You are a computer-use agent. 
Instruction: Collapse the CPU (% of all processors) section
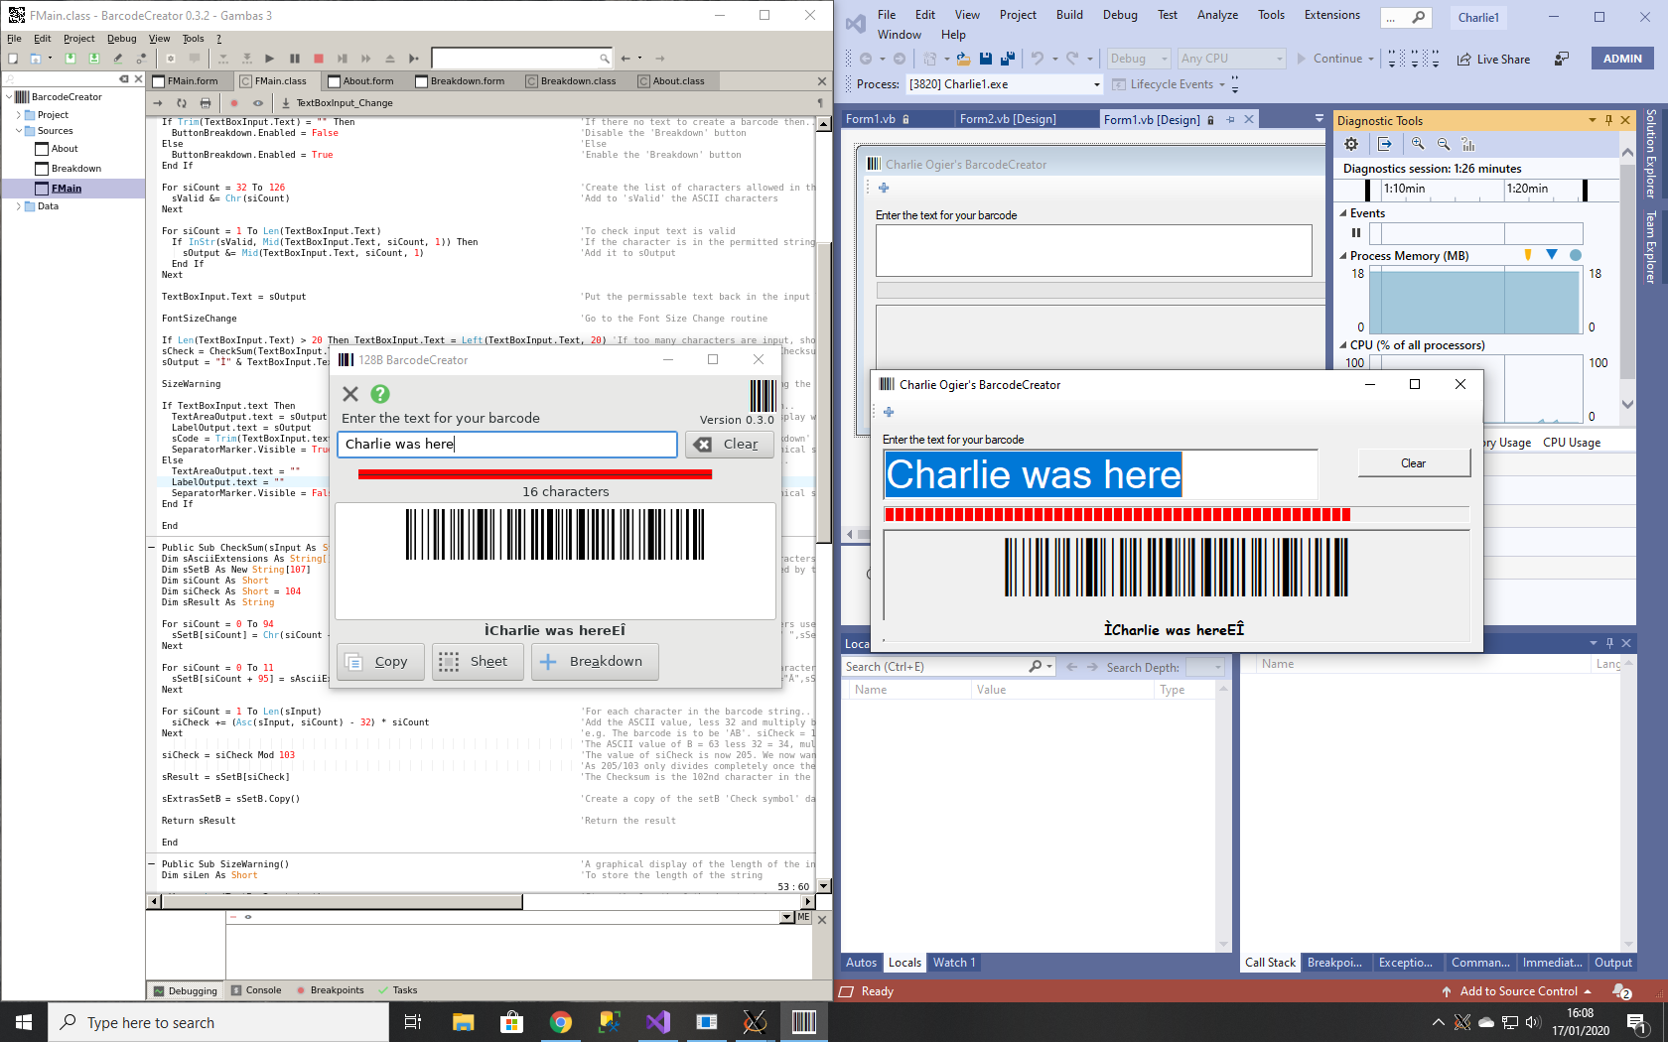pyautogui.click(x=1343, y=345)
